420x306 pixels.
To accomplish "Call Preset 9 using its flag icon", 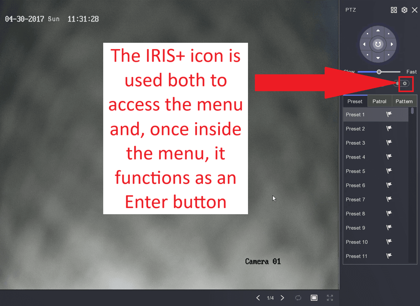I will click(389, 228).
